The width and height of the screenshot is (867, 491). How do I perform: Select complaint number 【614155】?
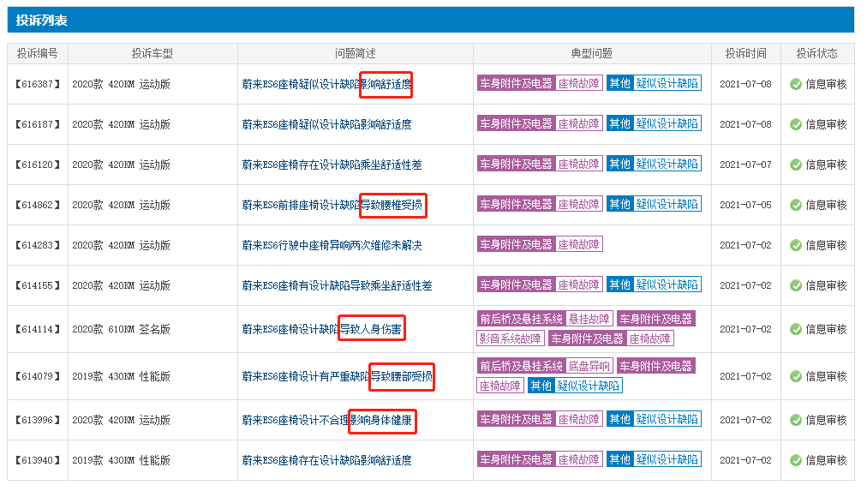38,285
